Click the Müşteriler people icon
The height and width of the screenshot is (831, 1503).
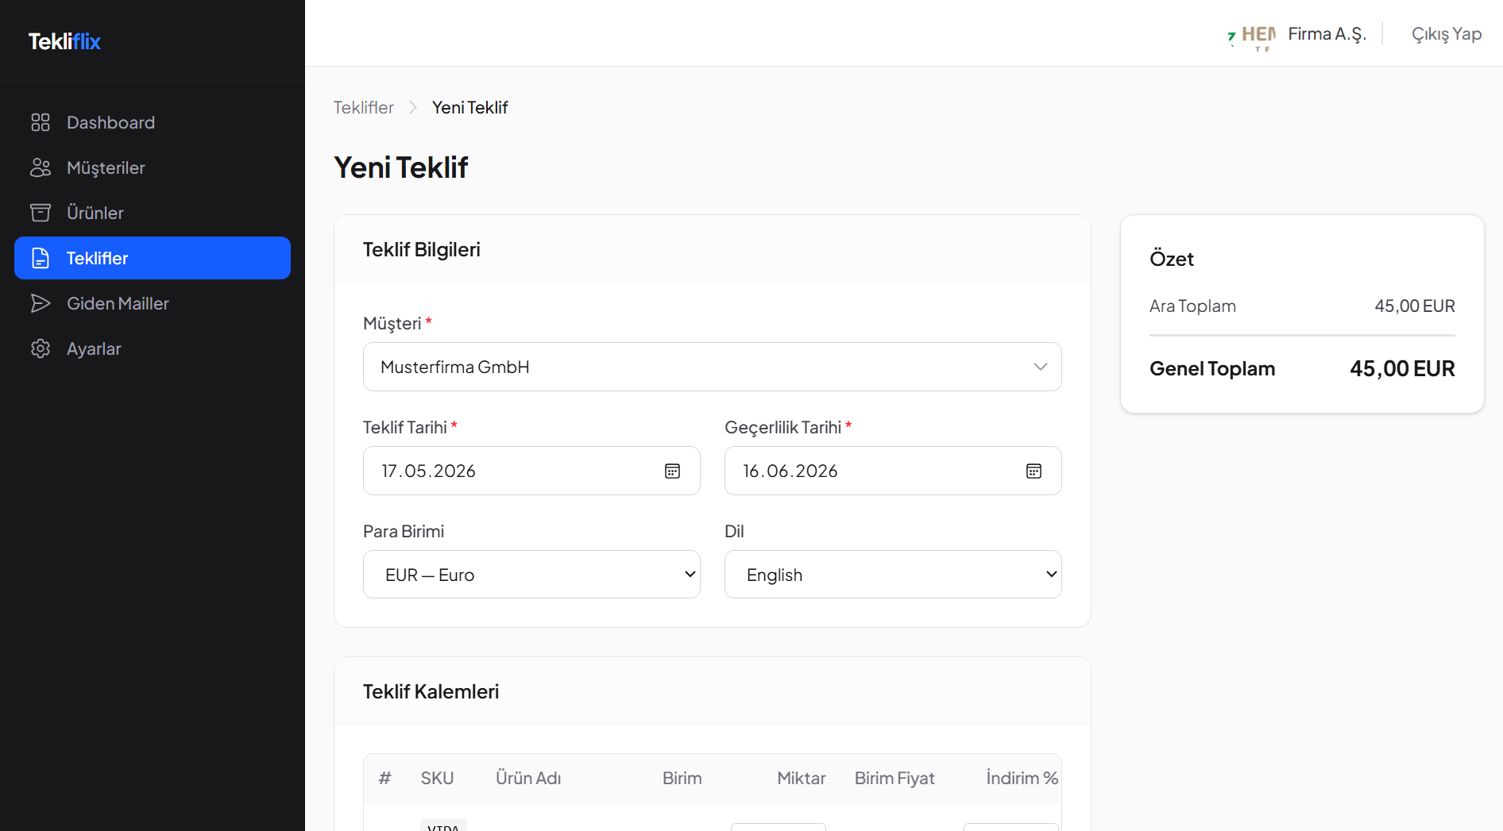pyautogui.click(x=41, y=167)
